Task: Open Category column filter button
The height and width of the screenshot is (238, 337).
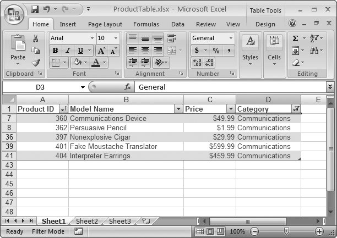Action: tap(296, 109)
